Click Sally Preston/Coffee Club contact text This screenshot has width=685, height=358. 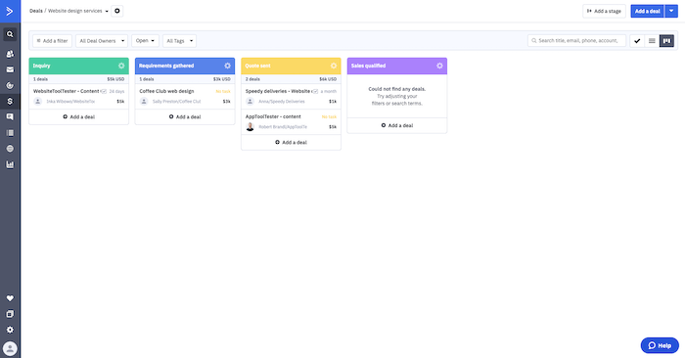[x=176, y=102]
